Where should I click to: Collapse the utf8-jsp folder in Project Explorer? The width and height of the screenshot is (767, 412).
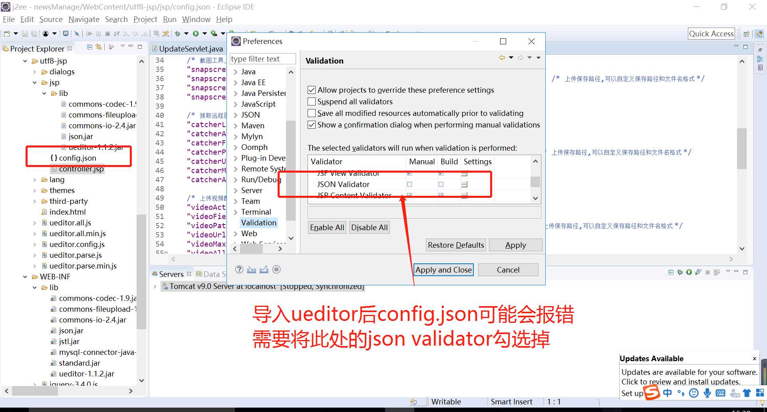25,61
